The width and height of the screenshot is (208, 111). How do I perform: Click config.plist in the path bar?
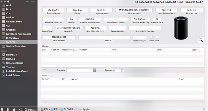[x=83, y=109]
